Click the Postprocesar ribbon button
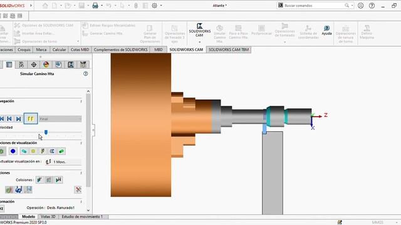 pos(261,30)
